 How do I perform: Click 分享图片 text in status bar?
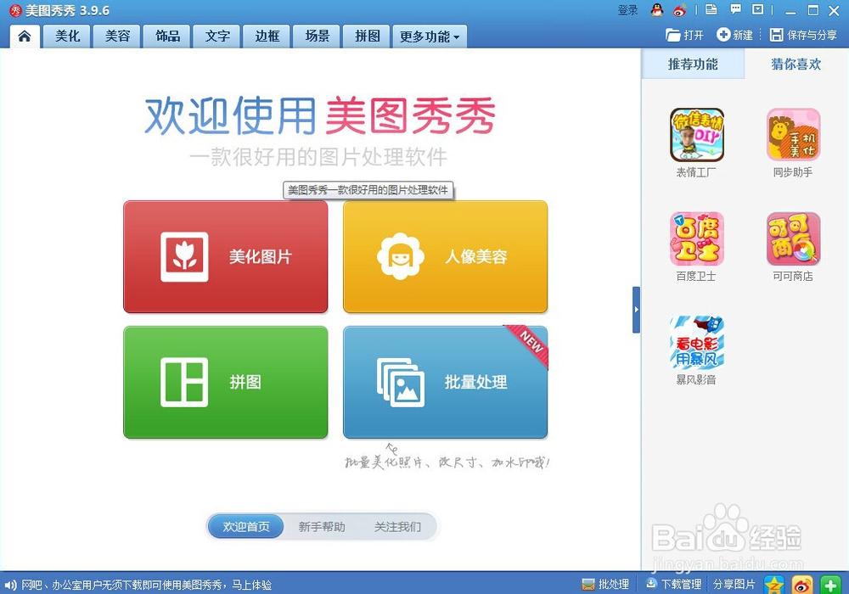tap(734, 585)
